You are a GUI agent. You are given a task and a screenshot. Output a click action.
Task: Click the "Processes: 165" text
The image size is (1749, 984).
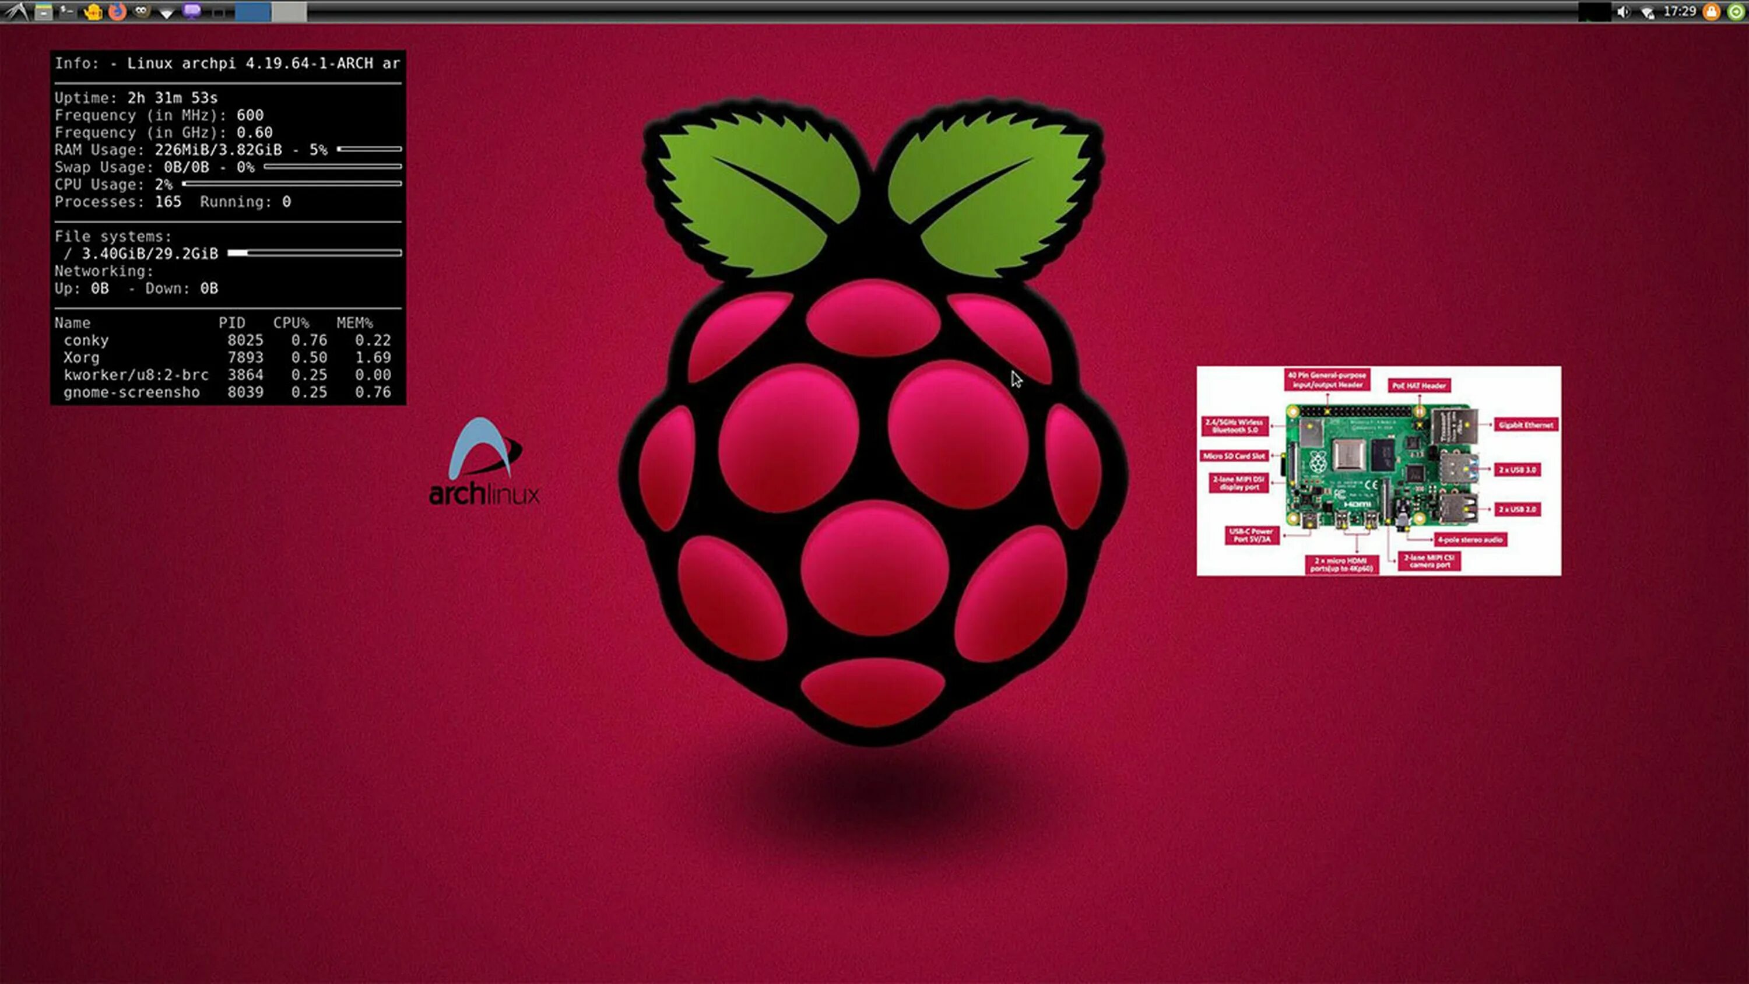(118, 202)
